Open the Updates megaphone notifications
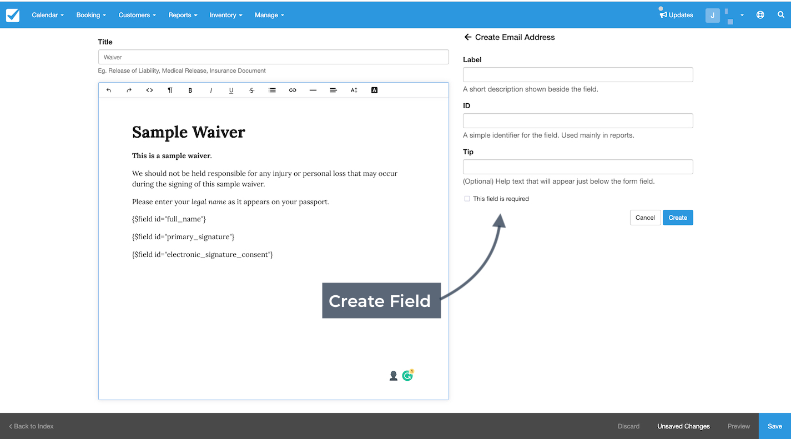Screen dimensions: 791x439 [x=676, y=15]
